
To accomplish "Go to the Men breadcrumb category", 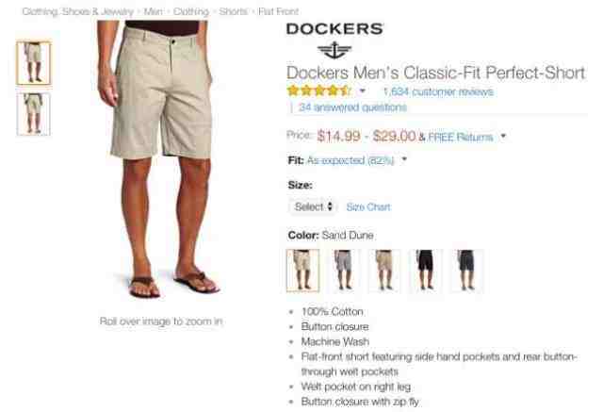I will (153, 11).
